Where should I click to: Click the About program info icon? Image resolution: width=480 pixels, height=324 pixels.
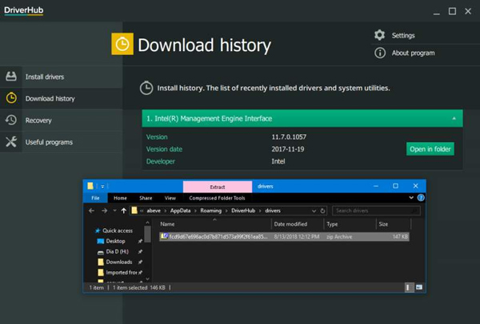click(x=379, y=53)
